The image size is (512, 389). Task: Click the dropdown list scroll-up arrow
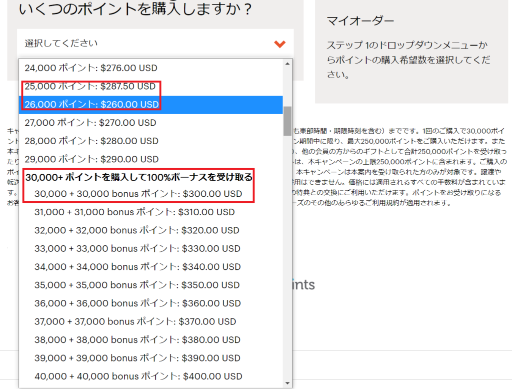[287, 64]
